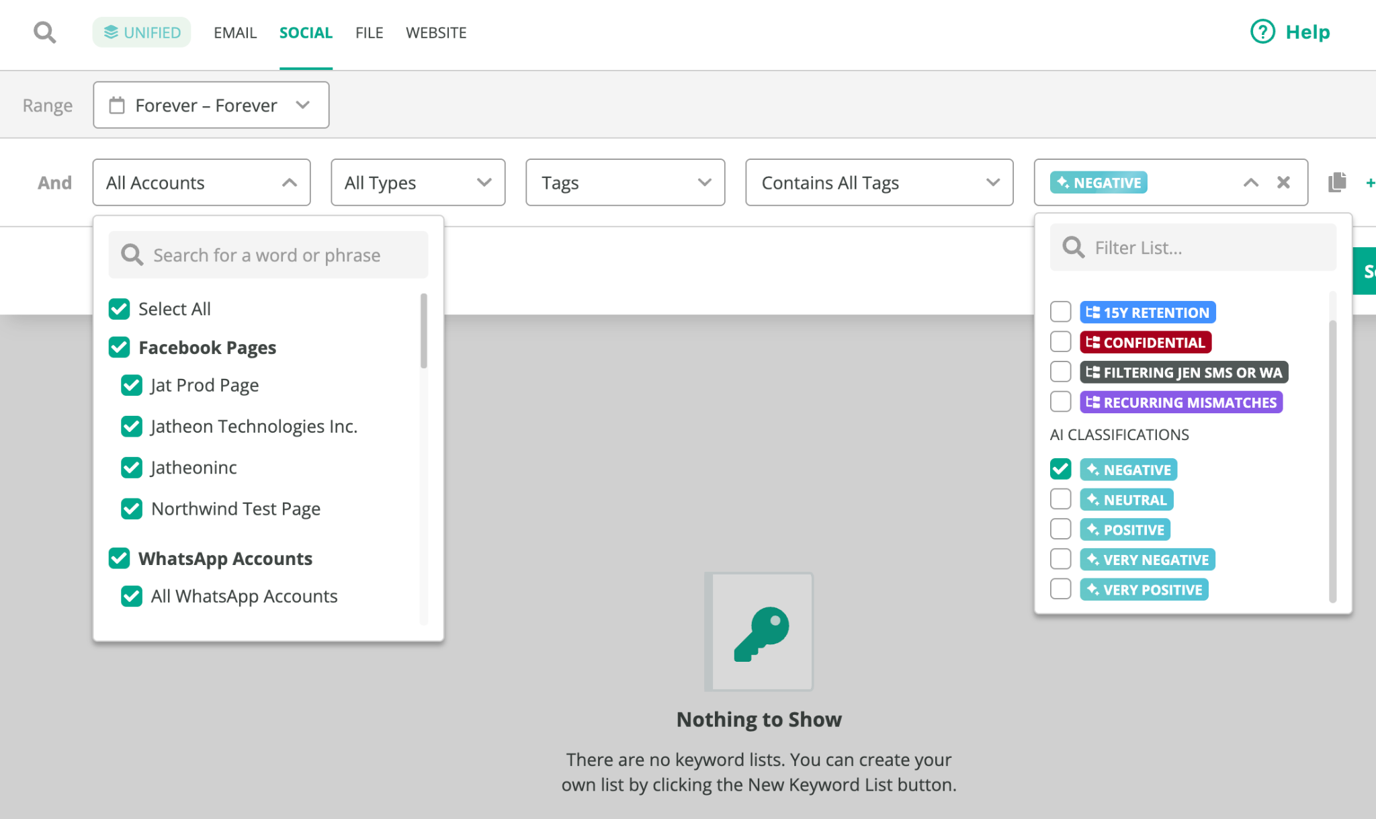This screenshot has height=819, width=1376.
Task: Select the CONFIDENTIAL tag label
Action: tap(1146, 343)
